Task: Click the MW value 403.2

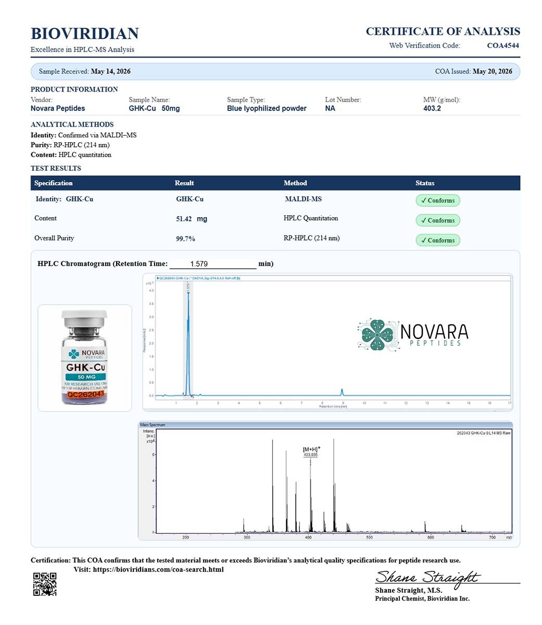Action: [x=432, y=108]
